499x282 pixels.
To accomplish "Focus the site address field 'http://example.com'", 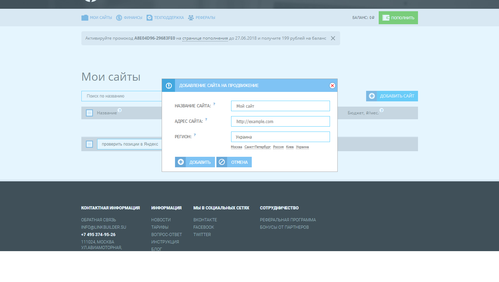I will pos(281,121).
